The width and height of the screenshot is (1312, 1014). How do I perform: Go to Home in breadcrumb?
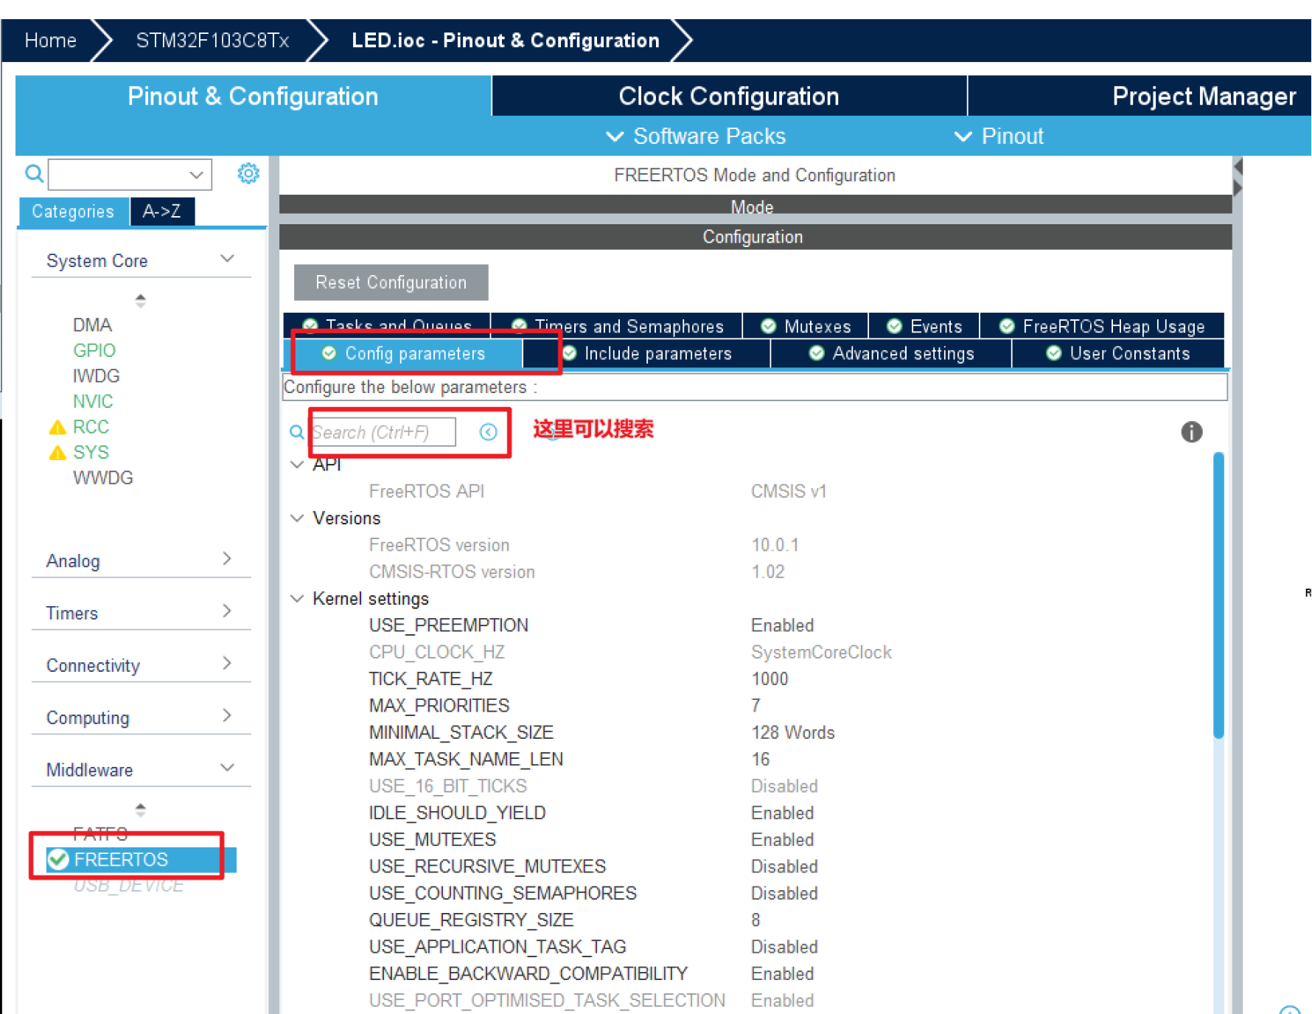coord(50,41)
